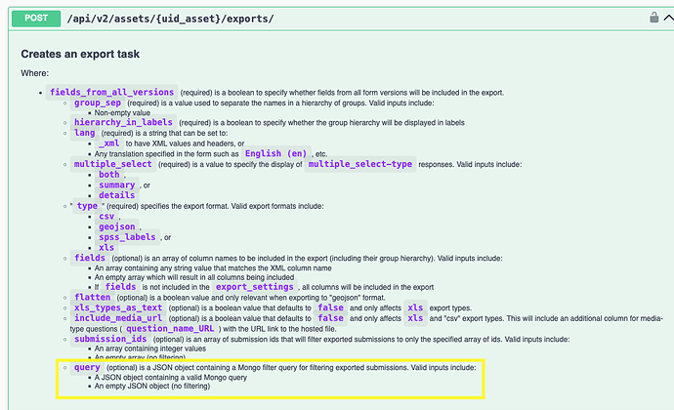Screen dimensions: 674x410
Task: Click the geojson export format tag
Action: 117,226
